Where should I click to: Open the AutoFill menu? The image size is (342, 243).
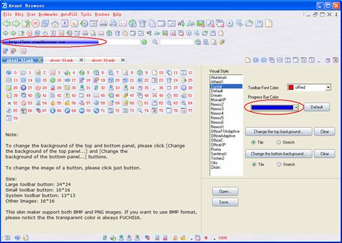pos(69,14)
